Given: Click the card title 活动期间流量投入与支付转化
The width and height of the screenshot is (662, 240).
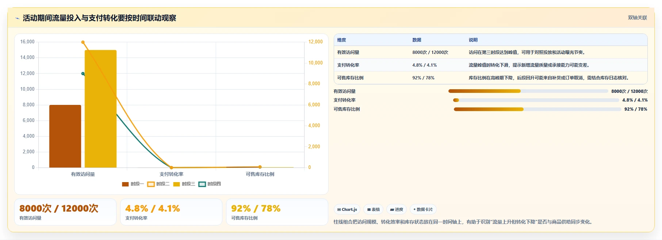Looking at the screenshot, I should tap(99, 18).
